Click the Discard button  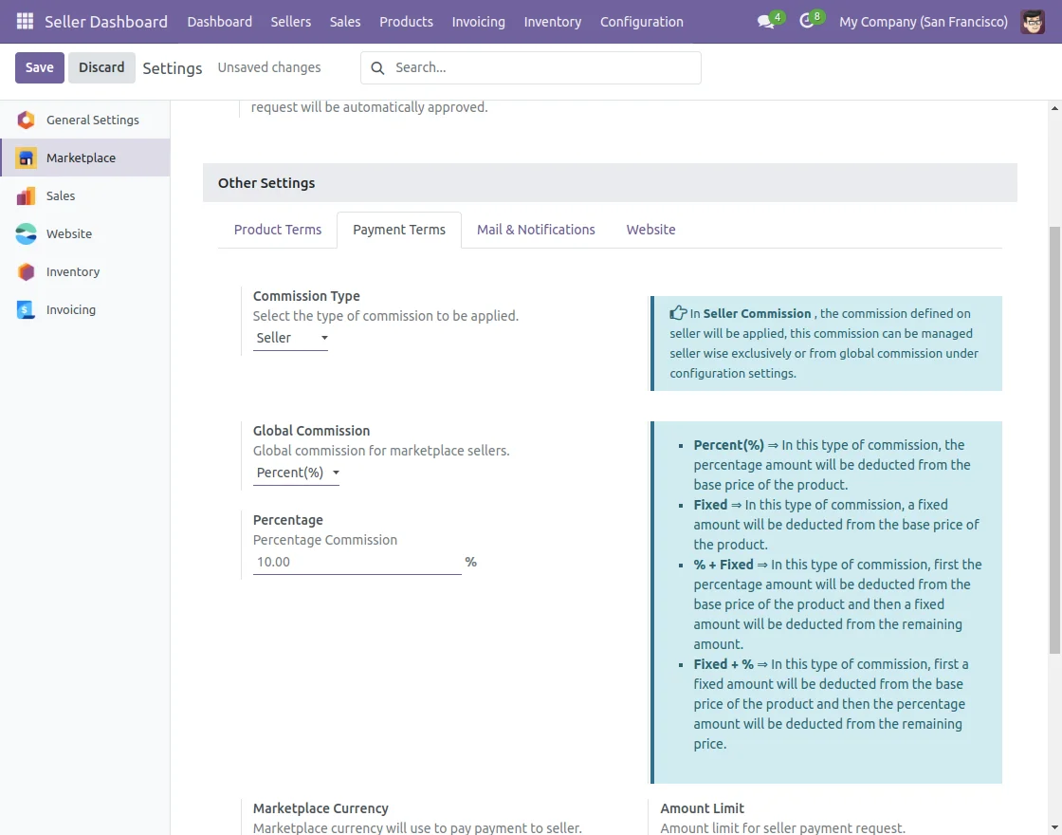(101, 67)
